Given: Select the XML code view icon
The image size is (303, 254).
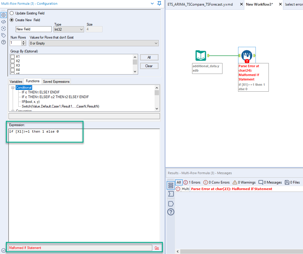Looking at the screenshot, I should (4, 22).
